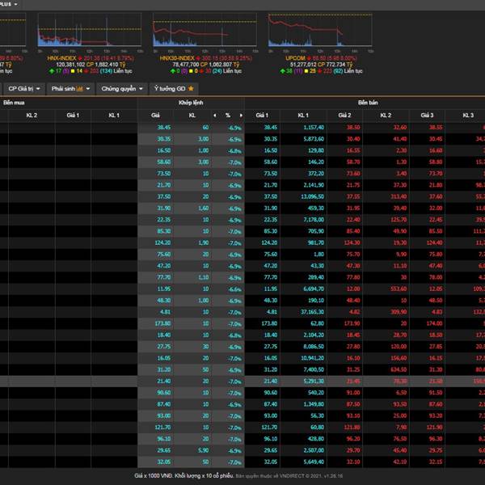Click the Khớp lệnh header

click(x=191, y=103)
